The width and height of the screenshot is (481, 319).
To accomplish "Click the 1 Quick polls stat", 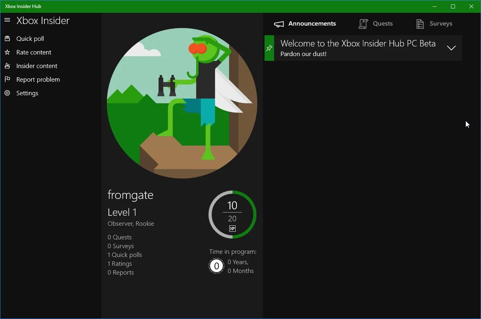I will point(125,255).
